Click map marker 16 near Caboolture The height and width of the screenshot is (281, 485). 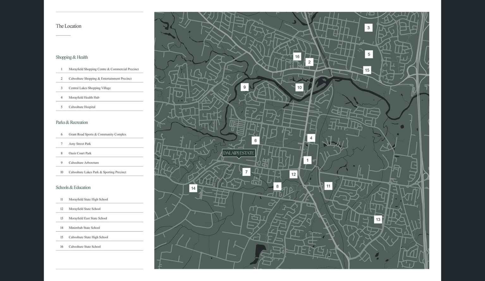click(297, 57)
